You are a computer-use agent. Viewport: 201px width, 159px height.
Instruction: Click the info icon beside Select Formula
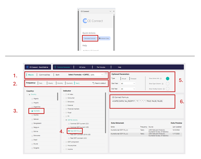[x=106, y=72]
